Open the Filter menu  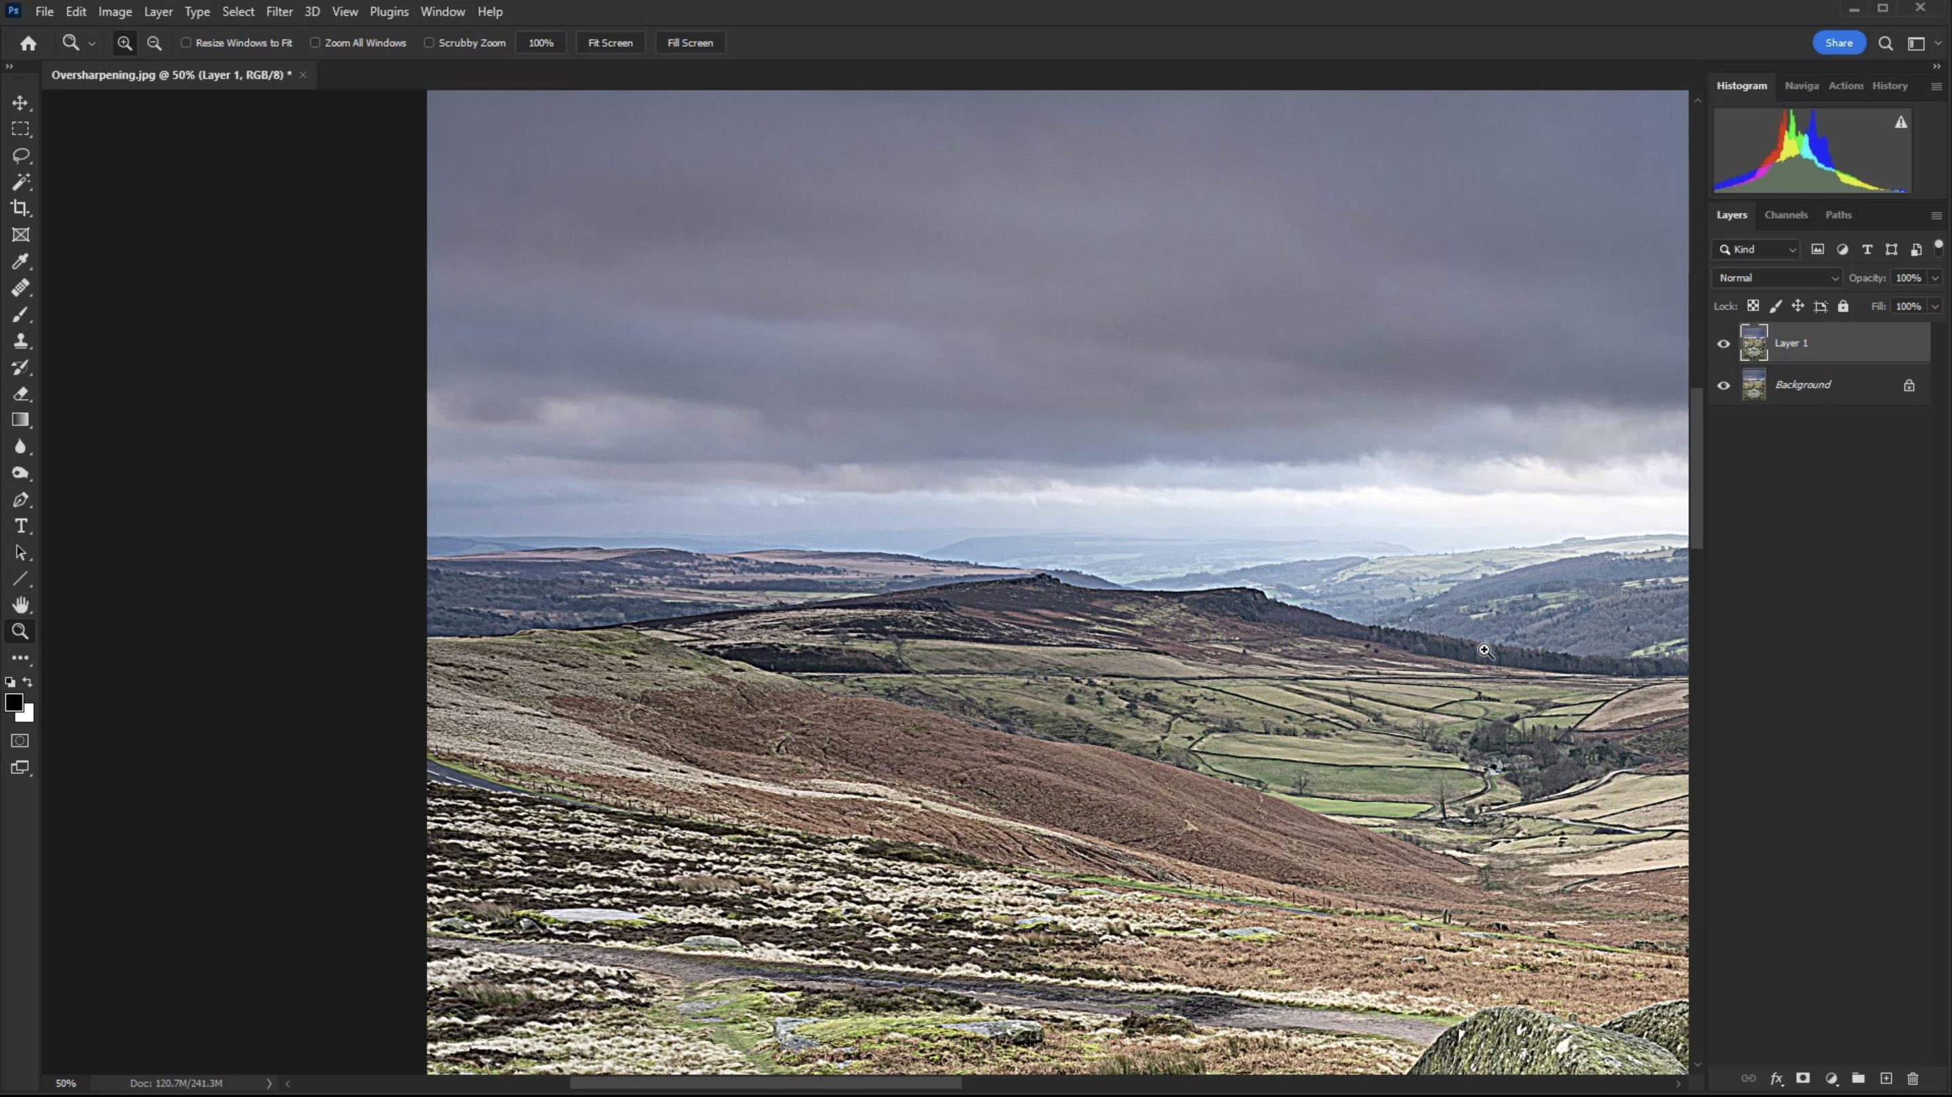[x=279, y=12]
